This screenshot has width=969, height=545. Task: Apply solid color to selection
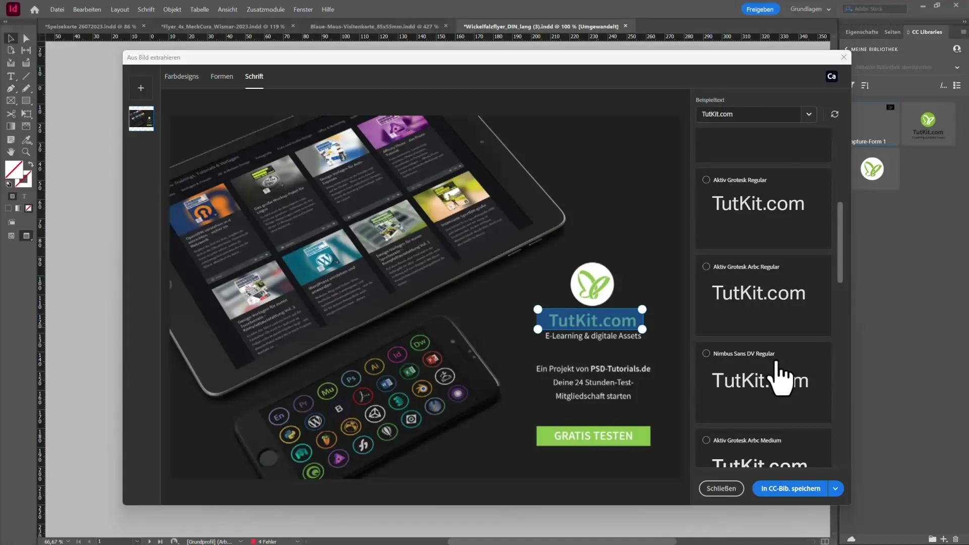(x=8, y=208)
